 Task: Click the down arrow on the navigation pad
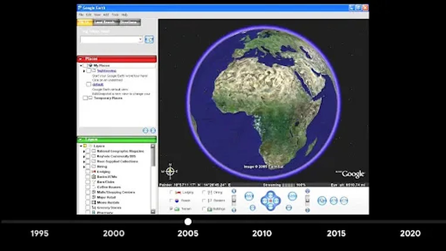point(270,207)
